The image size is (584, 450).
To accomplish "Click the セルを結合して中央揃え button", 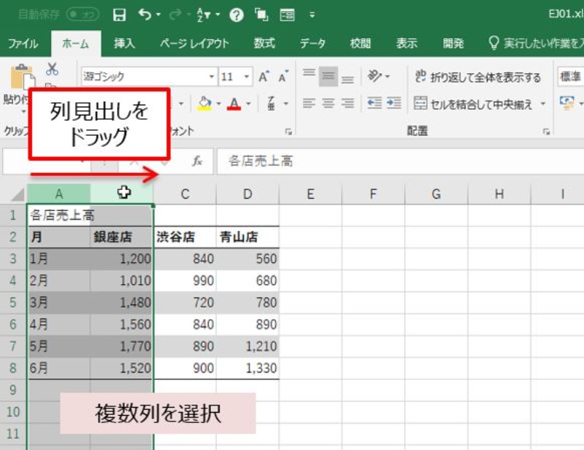I will [x=474, y=104].
